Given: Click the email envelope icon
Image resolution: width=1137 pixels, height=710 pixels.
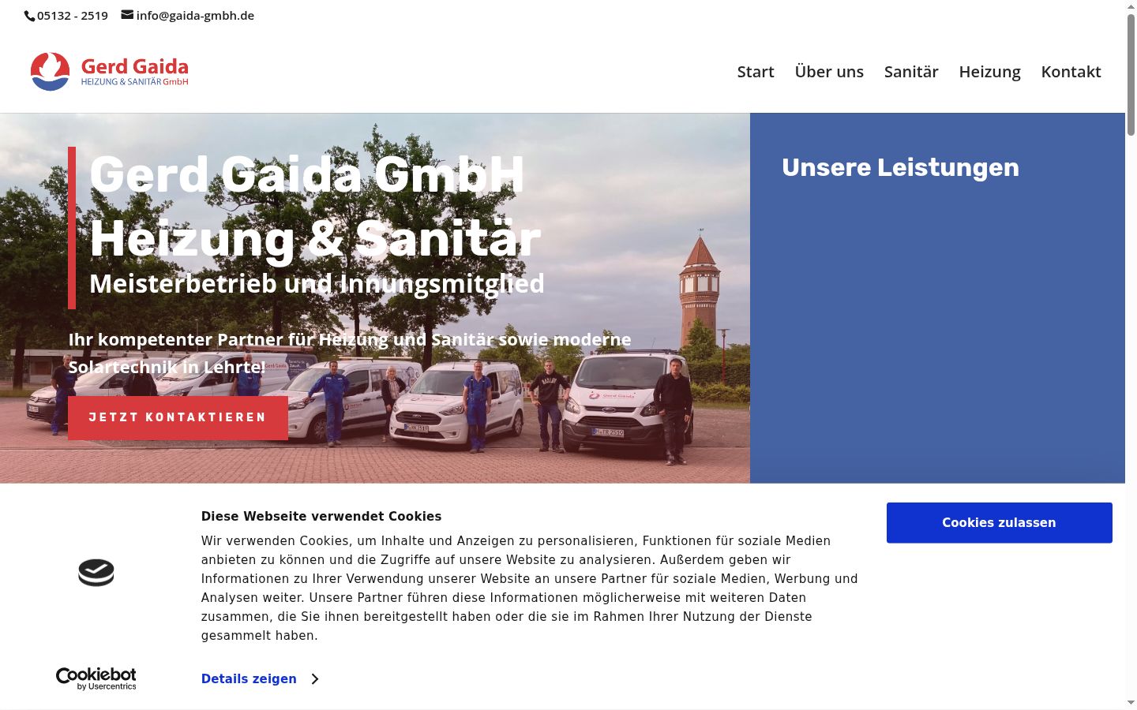Looking at the screenshot, I should pos(127,15).
